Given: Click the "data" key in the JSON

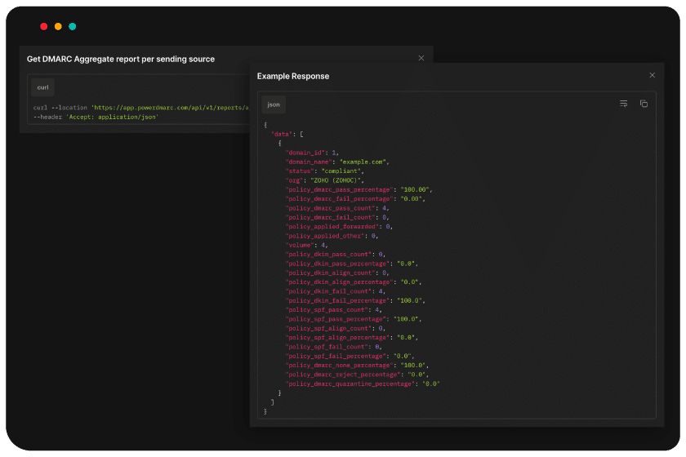Looking at the screenshot, I should [283, 135].
